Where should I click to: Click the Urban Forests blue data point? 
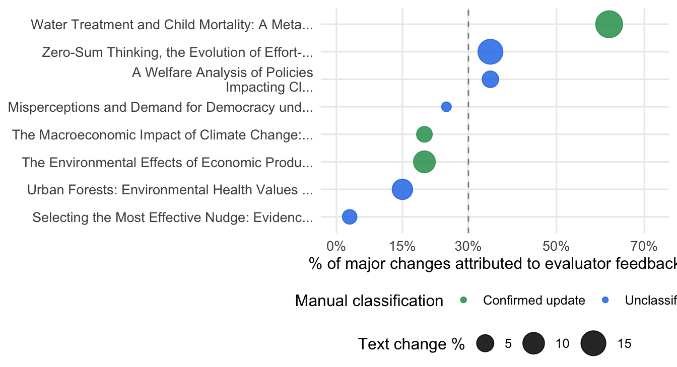tap(402, 189)
